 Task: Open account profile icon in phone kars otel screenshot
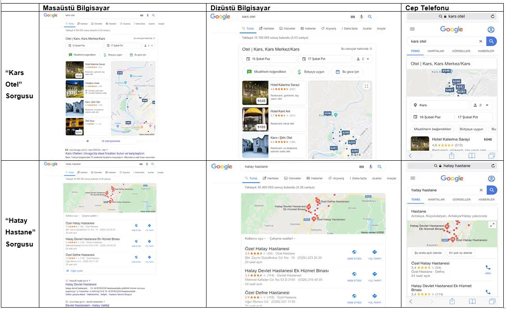tap(491, 29)
